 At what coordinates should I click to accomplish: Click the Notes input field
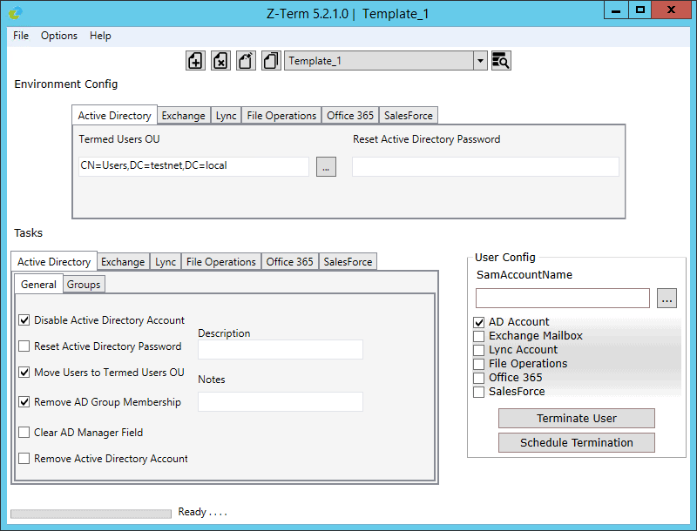[x=281, y=401]
